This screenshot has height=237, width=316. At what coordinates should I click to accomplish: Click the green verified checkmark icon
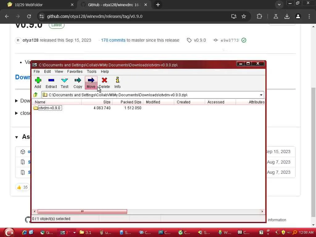coord(244,40)
